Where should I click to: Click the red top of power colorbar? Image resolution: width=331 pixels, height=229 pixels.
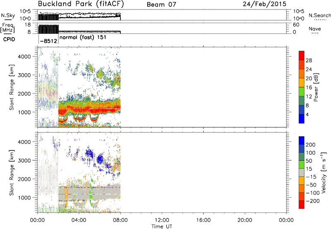302,55
